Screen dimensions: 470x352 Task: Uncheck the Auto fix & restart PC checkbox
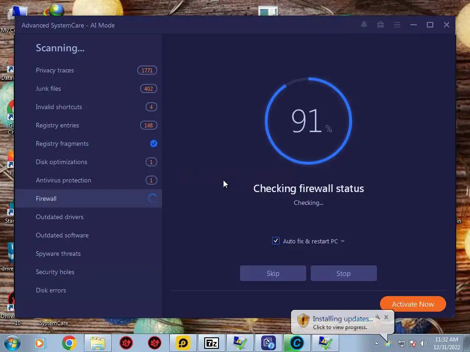tap(276, 241)
